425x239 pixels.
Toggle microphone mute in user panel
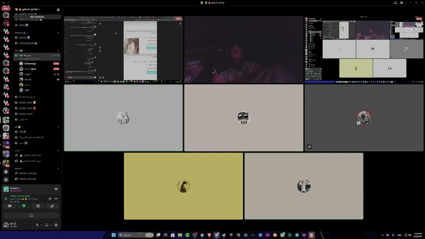click(37, 225)
